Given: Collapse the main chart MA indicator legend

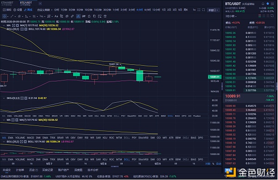Looking at the screenshot, I should point(4,25).
